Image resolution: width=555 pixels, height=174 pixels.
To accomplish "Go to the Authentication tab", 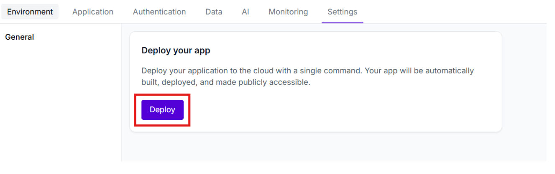I will point(159,12).
